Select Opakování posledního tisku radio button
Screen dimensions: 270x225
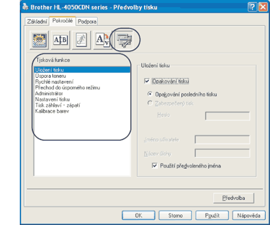[150, 94]
